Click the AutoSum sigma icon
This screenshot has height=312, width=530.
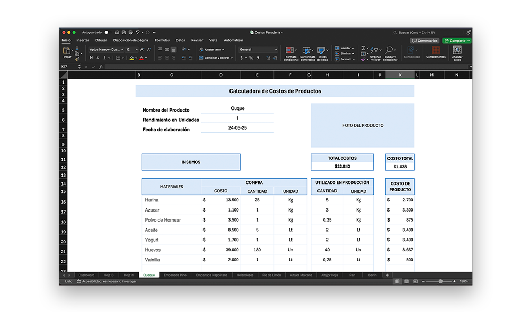(x=364, y=48)
